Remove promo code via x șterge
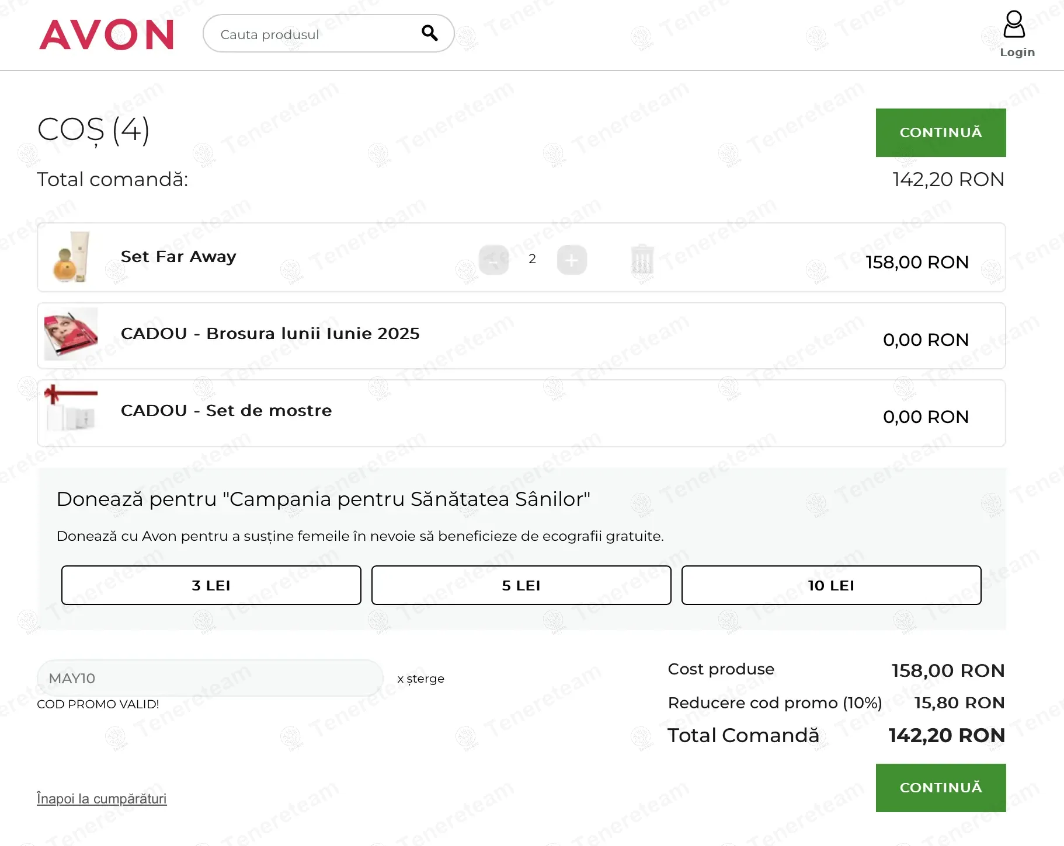 pyautogui.click(x=421, y=679)
